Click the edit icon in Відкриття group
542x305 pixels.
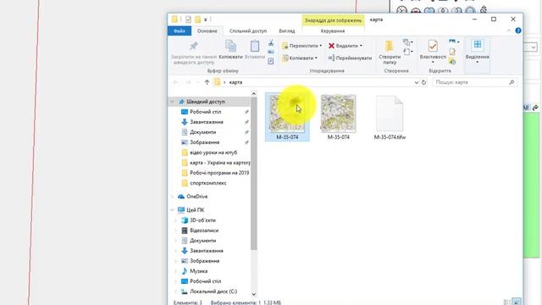pyautogui.click(x=452, y=52)
